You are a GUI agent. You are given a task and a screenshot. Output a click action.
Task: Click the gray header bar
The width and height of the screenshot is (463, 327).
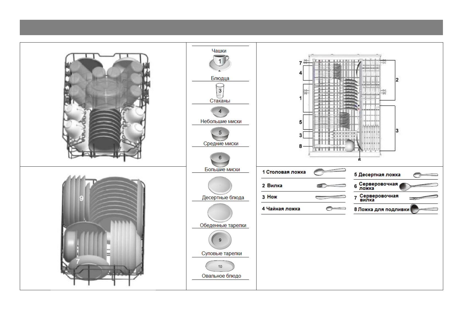coord(231,27)
